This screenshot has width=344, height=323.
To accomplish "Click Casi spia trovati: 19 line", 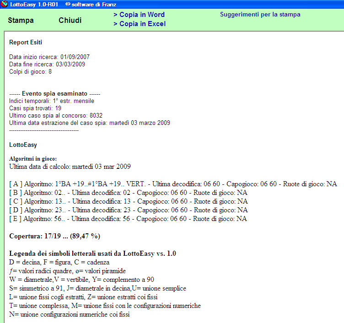I will (35, 108).
